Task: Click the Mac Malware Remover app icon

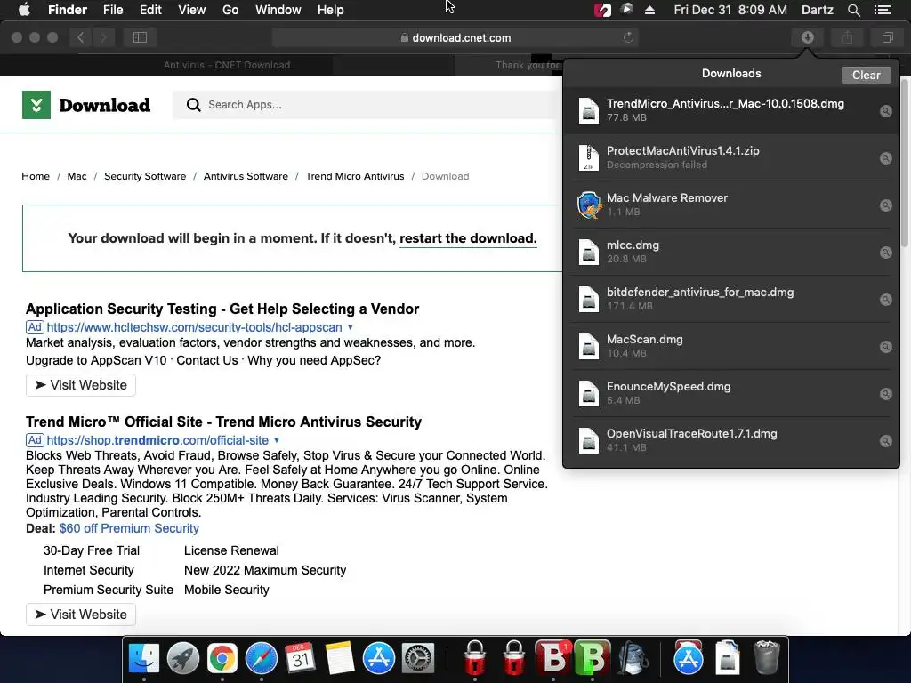Action: (x=589, y=205)
